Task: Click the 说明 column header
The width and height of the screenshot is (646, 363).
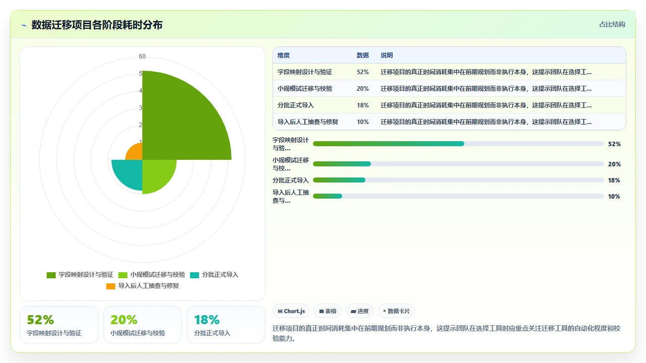Action: coord(387,55)
